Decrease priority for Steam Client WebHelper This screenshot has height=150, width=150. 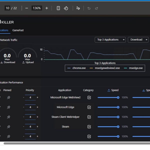23,117
